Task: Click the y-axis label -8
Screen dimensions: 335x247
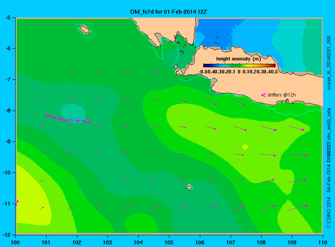Action: [x=8, y=111]
